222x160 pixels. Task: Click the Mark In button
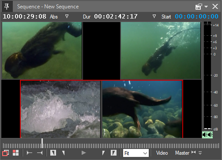coord(53,153)
